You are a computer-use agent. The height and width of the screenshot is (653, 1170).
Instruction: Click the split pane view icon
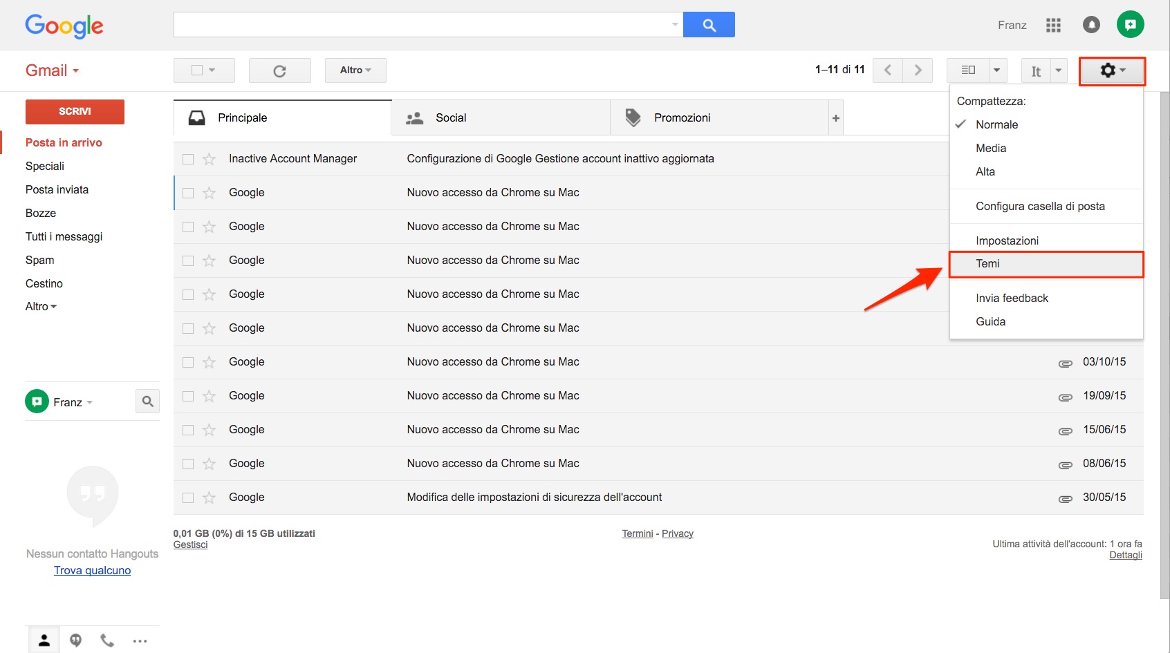click(968, 70)
